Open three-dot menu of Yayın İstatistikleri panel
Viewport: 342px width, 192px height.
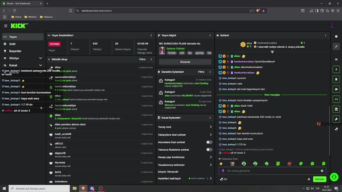click(151, 35)
